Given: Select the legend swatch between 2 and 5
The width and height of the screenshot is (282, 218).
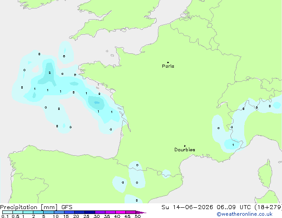Looking at the screenshot, I should tap(38, 212).
